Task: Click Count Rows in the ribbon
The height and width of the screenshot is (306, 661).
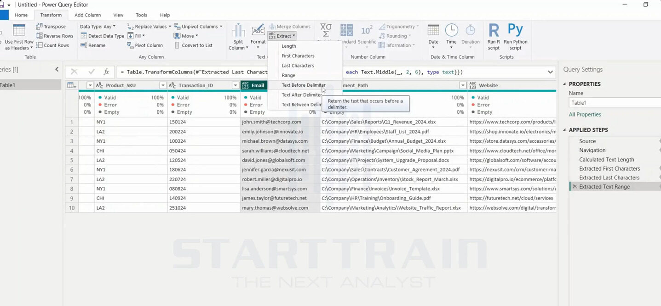Action: [x=52, y=45]
